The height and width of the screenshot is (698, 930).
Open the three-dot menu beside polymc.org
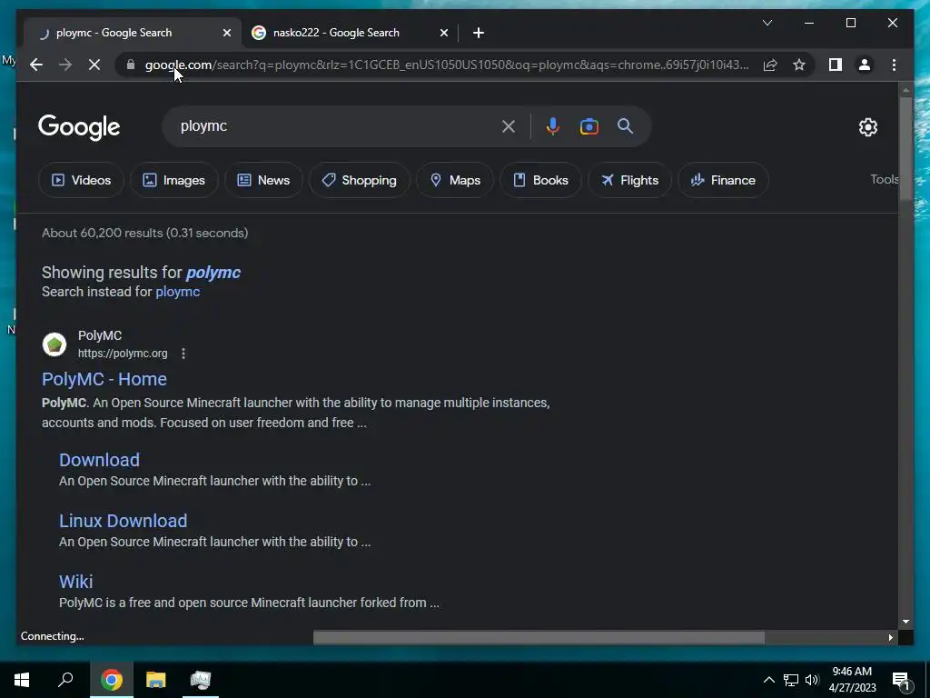coord(183,354)
